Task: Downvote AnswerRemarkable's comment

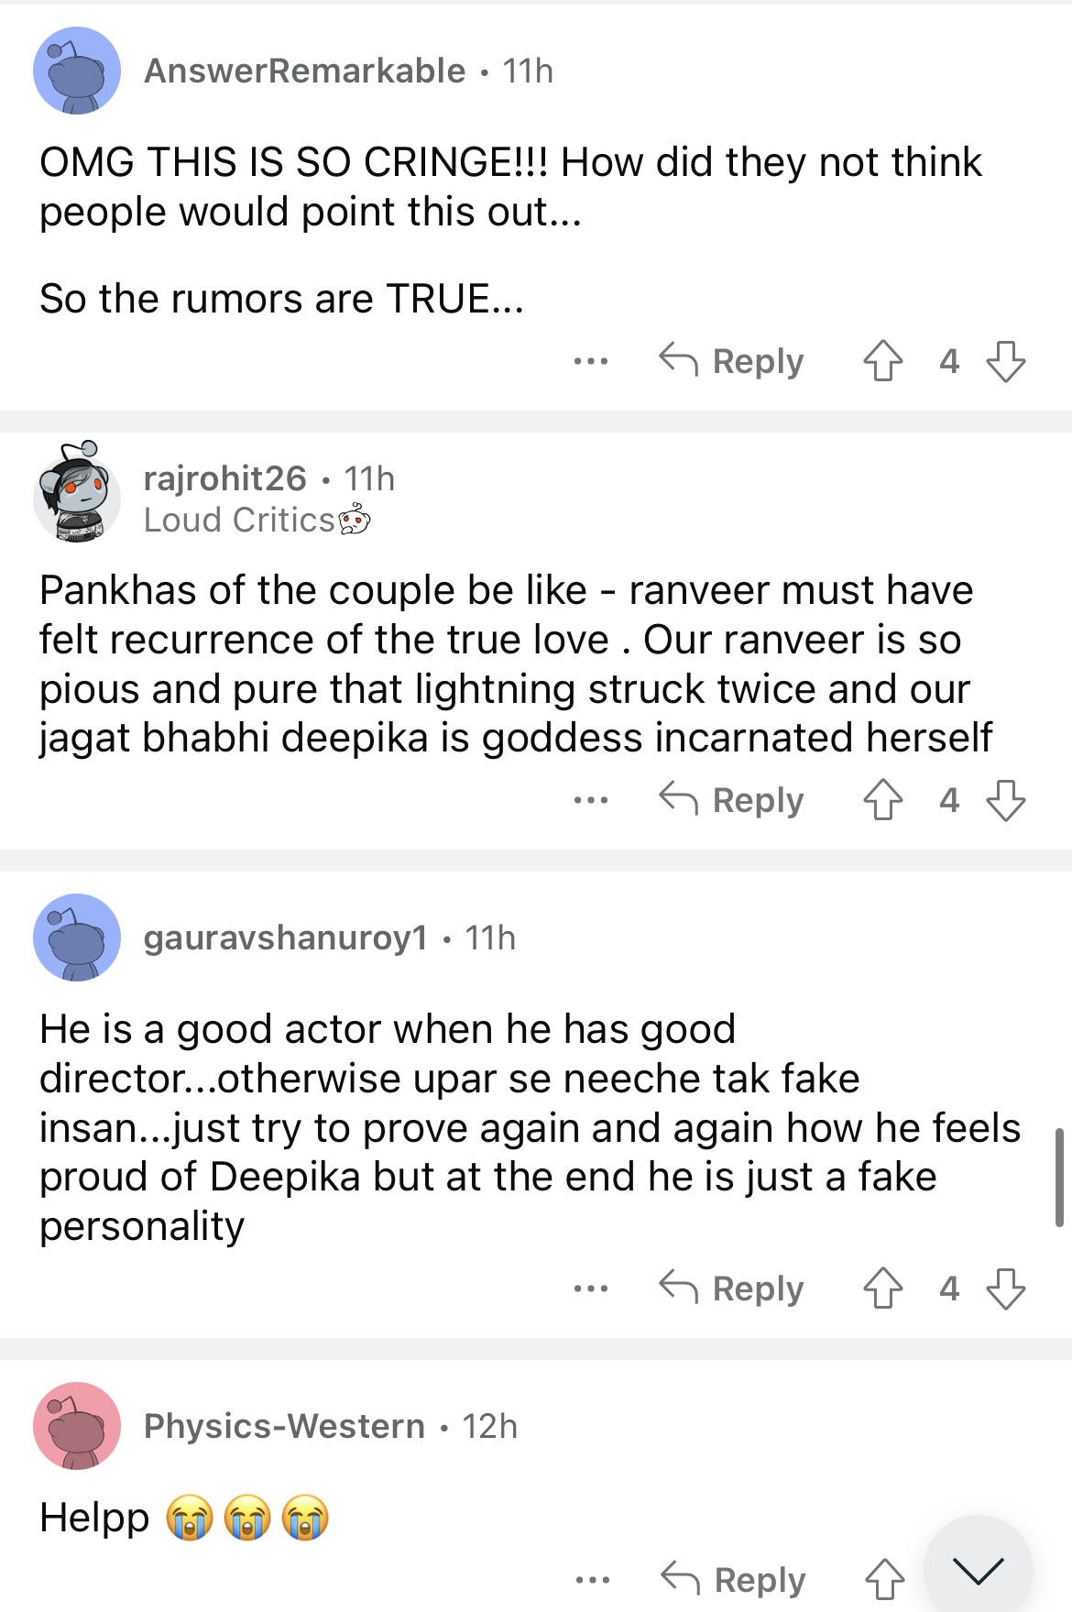Action: pos(1005,361)
